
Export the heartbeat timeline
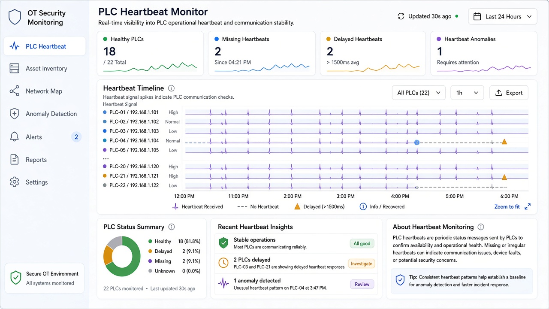pos(509,93)
